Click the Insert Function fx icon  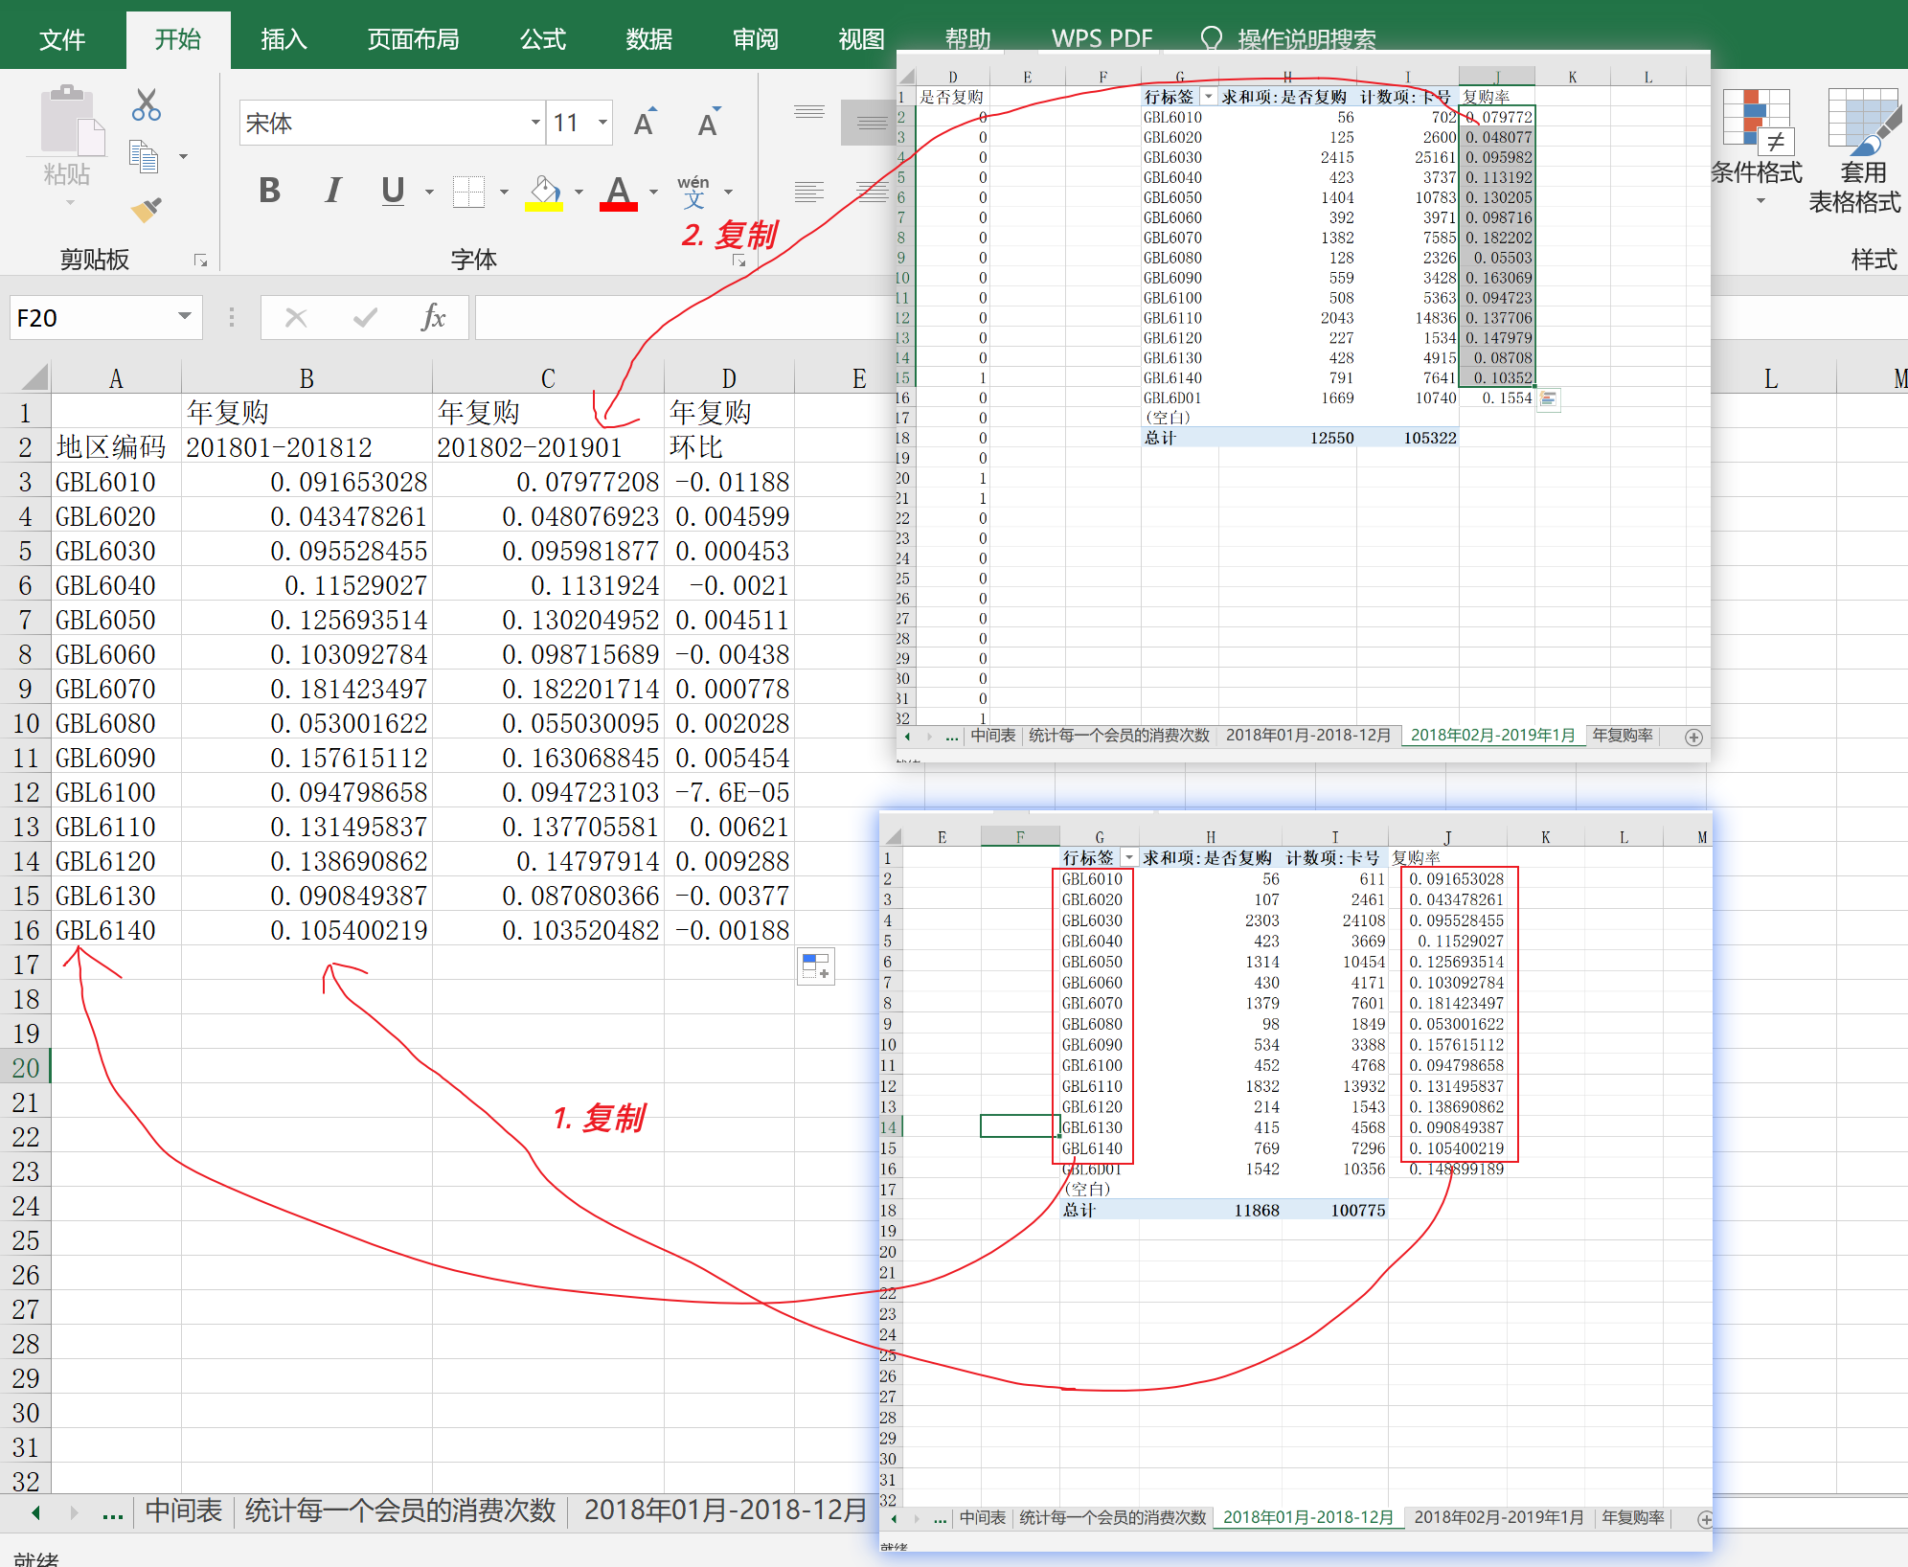click(x=433, y=317)
